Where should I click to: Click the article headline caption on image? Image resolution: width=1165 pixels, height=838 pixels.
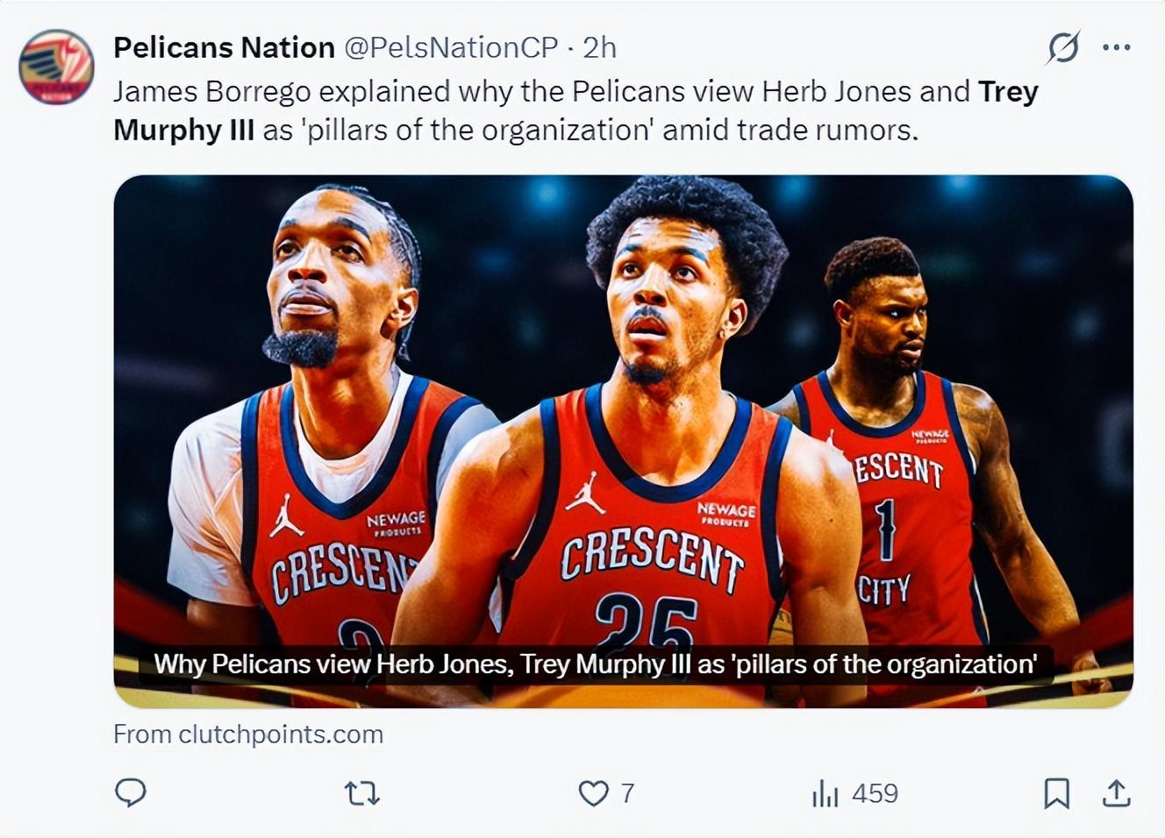596,664
